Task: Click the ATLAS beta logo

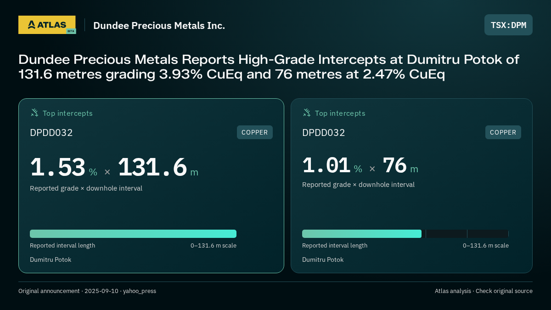Action: pos(47,25)
